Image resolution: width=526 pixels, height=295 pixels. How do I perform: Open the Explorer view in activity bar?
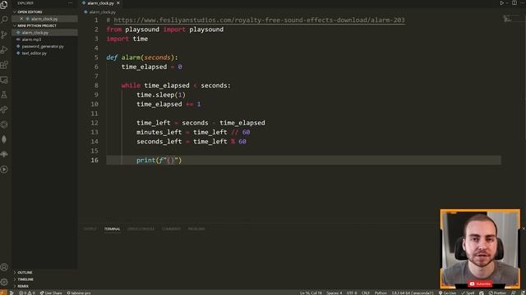pyautogui.click(x=4, y=4)
